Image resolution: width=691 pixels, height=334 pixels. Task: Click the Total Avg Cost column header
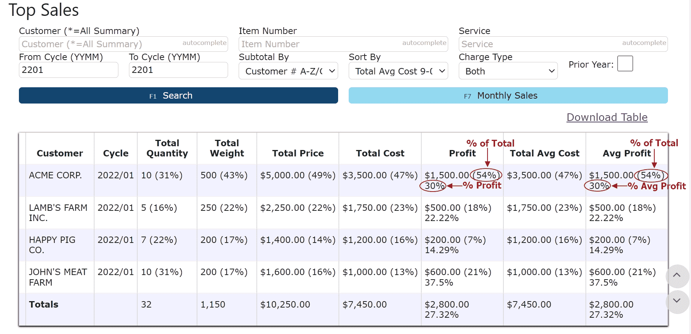tap(545, 153)
